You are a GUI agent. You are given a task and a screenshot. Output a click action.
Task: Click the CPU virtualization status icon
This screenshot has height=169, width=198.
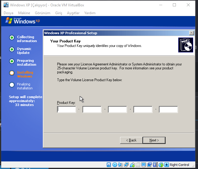155,165
